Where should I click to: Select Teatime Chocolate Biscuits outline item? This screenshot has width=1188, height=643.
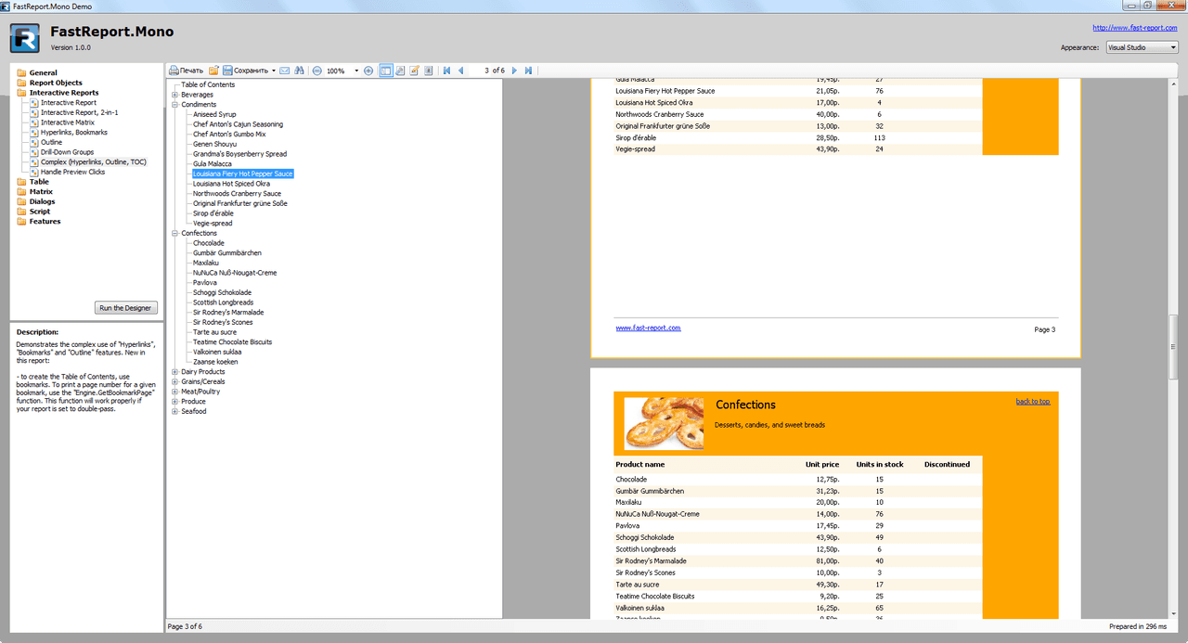[233, 342]
